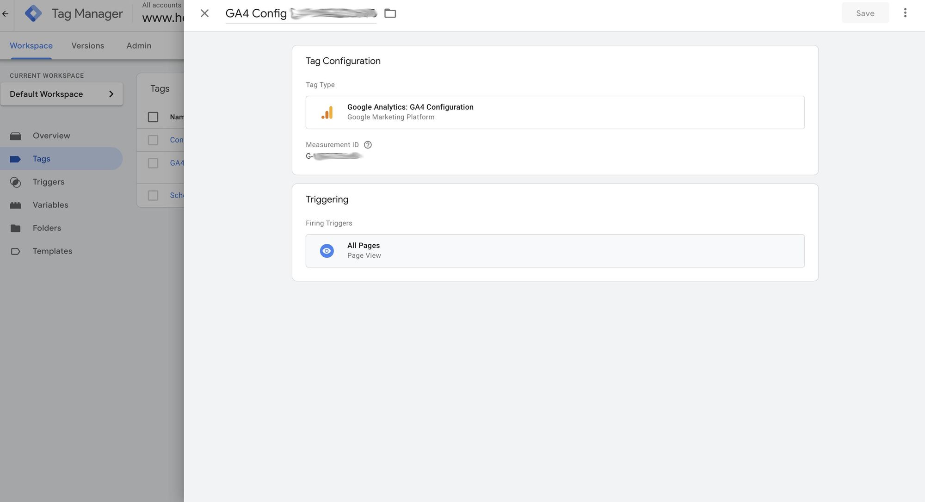Select Tags in the sidebar

tap(61, 159)
